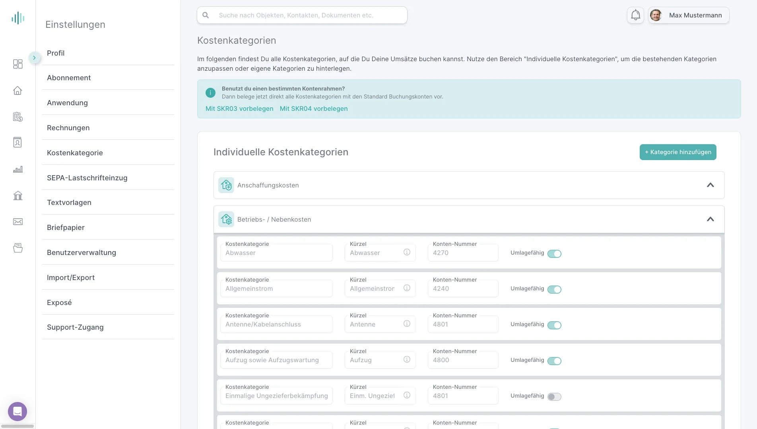
Task: Click Max Mustermann's avatar picture
Action: (656, 15)
